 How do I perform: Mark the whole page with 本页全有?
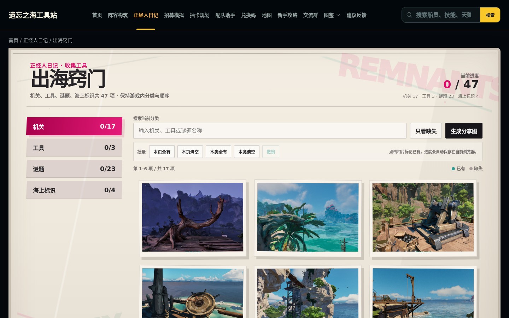(x=162, y=152)
